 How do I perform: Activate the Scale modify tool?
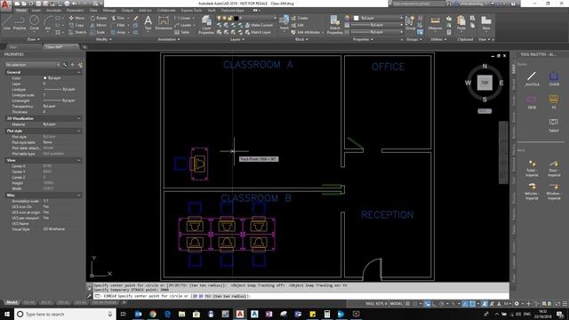click(x=98, y=32)
